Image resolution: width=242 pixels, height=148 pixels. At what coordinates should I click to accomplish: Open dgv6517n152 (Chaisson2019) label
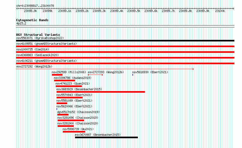click(78, 112)
